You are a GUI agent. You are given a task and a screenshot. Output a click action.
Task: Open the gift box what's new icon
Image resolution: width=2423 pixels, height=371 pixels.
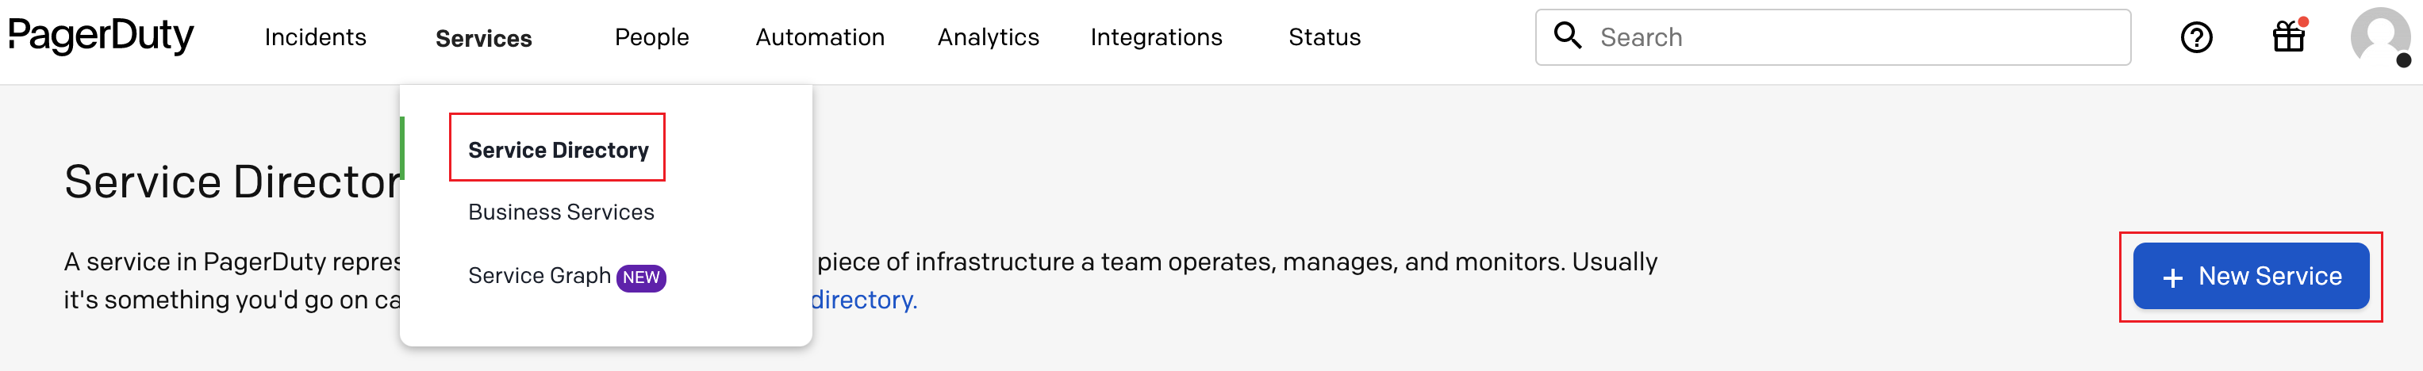tap(2287, 37)
